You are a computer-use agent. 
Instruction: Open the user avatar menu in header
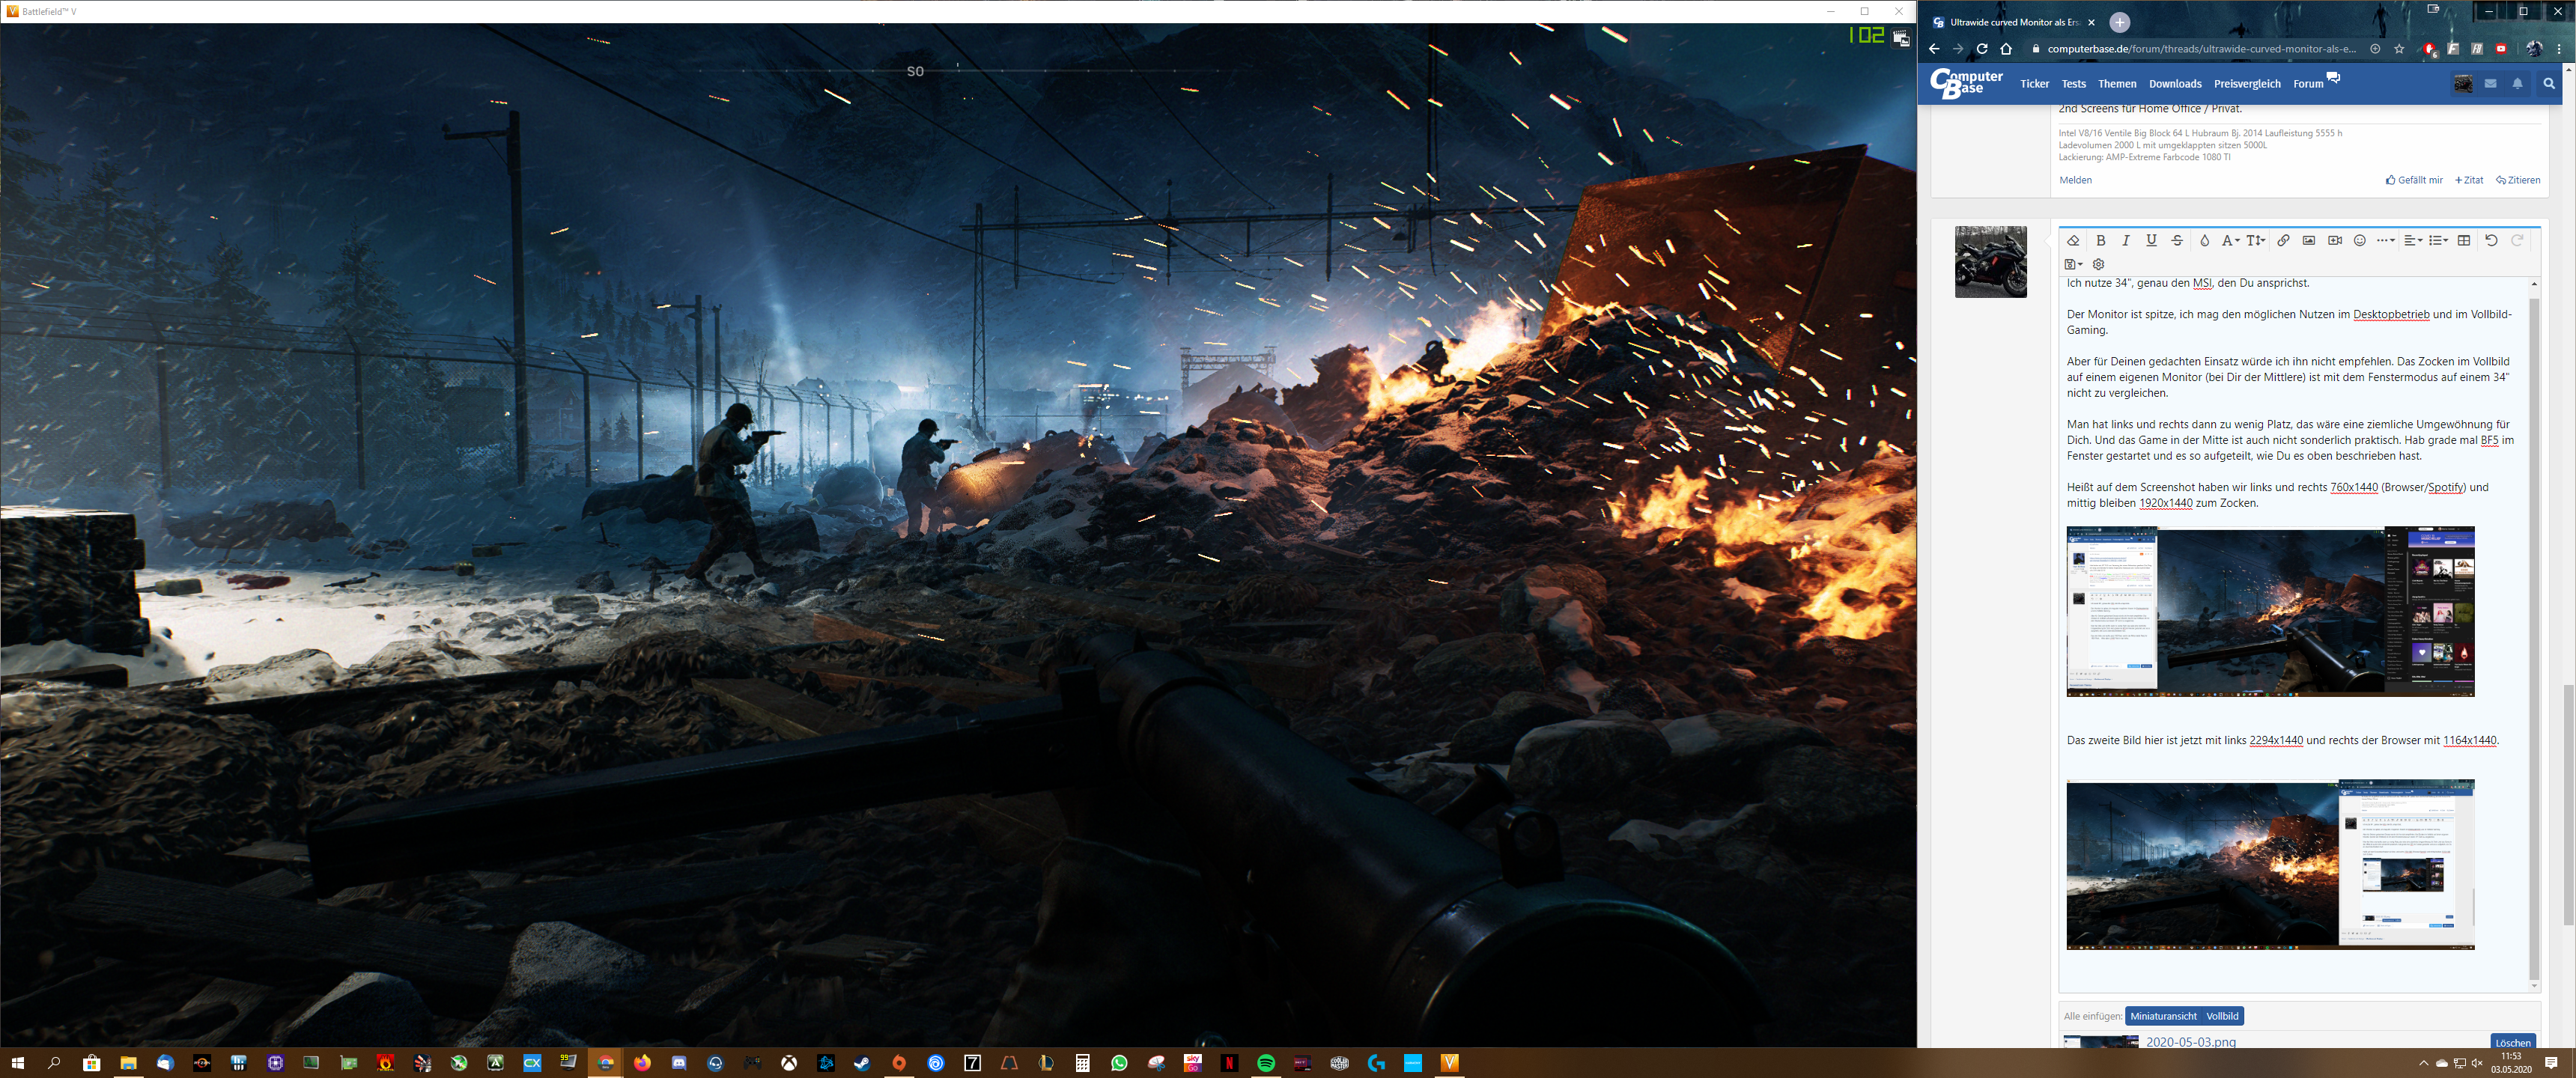click(2463, 84)
